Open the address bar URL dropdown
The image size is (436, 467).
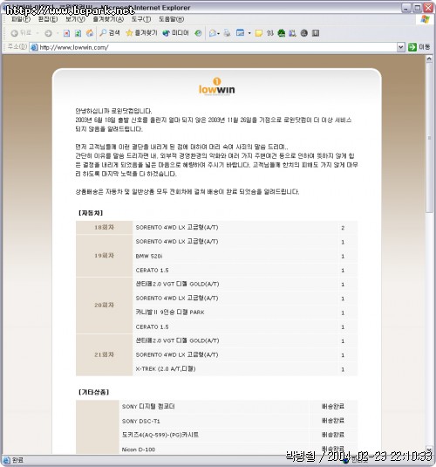pyautogui.click(x=401, y=47)
